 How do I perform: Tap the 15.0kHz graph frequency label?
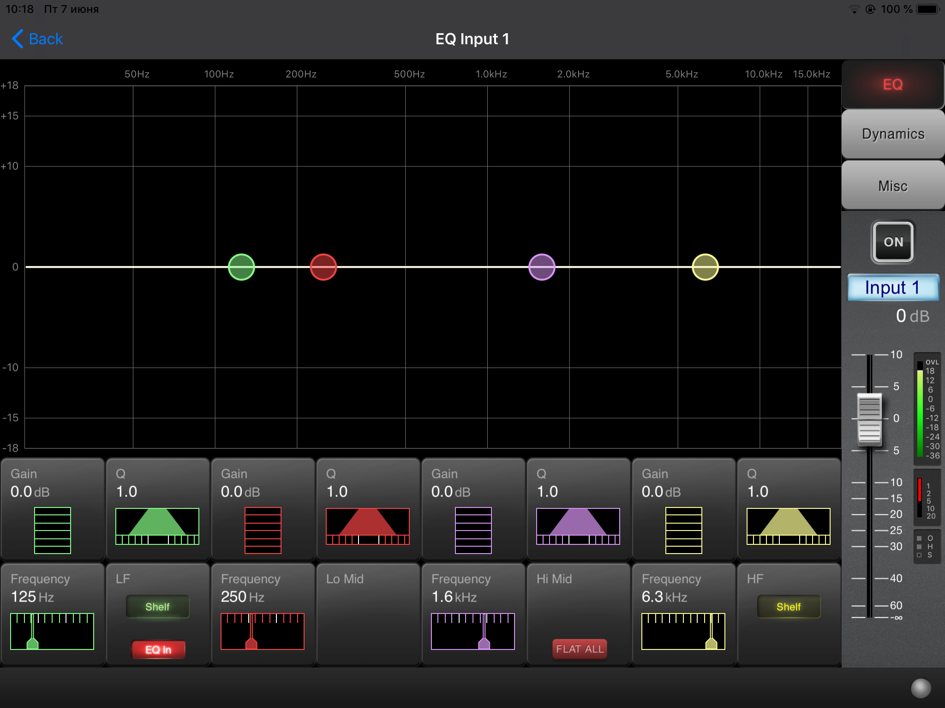tap(811, 74)
